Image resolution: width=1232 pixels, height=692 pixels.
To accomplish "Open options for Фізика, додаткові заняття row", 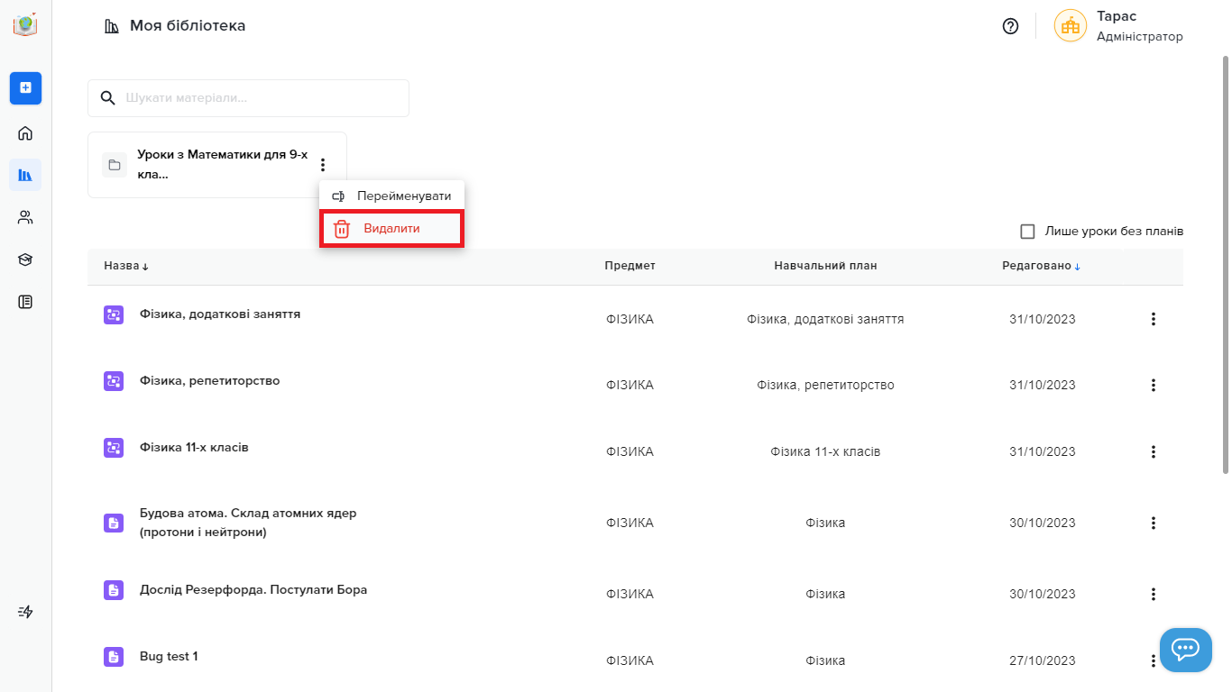I will [1153, 319].
